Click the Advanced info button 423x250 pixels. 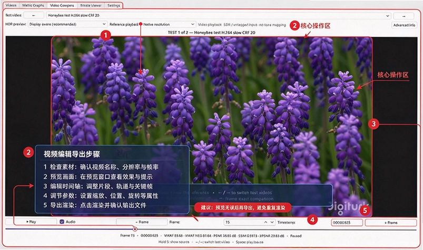point(404,25)
